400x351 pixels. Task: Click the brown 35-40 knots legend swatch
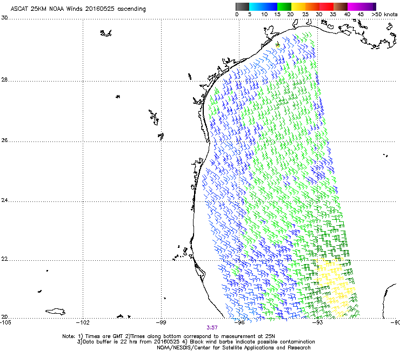tap(341, 6)
